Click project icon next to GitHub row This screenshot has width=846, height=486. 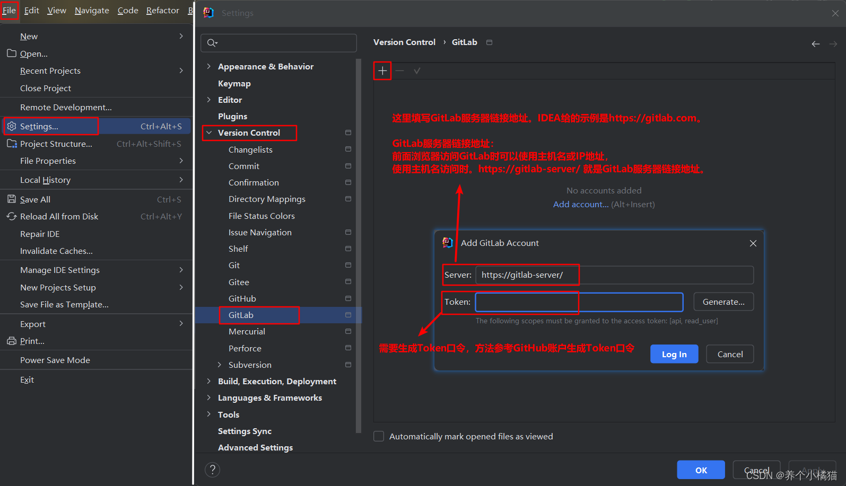(348, 298)
